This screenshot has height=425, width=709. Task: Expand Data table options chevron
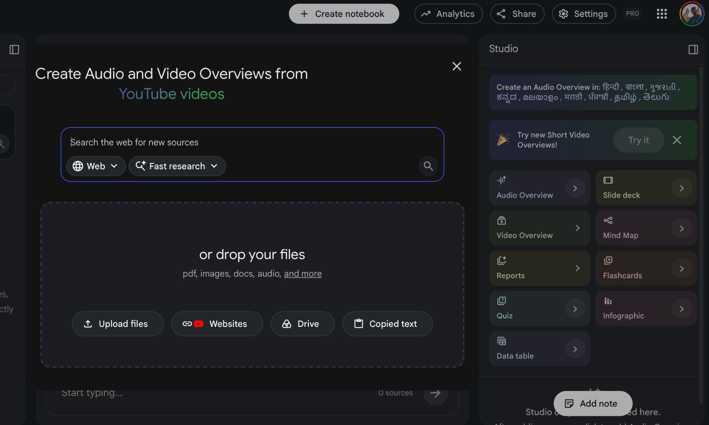pyautogui.click(x=575, y=349)
